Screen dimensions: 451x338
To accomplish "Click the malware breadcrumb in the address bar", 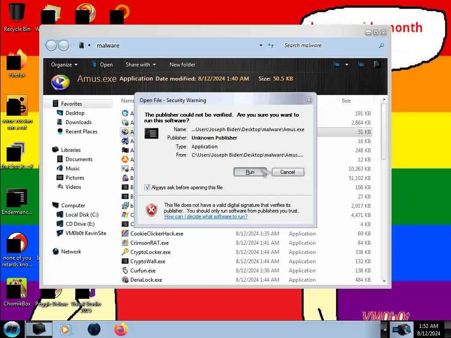I will pos(108,45).
